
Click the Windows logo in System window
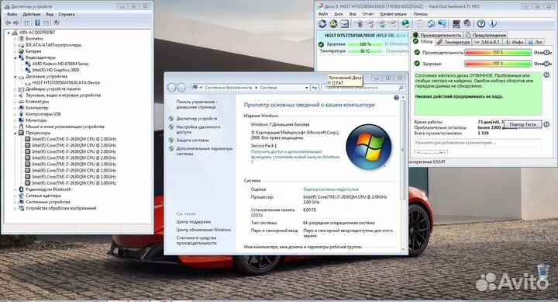pyautogui.click(x=369, y=146)
